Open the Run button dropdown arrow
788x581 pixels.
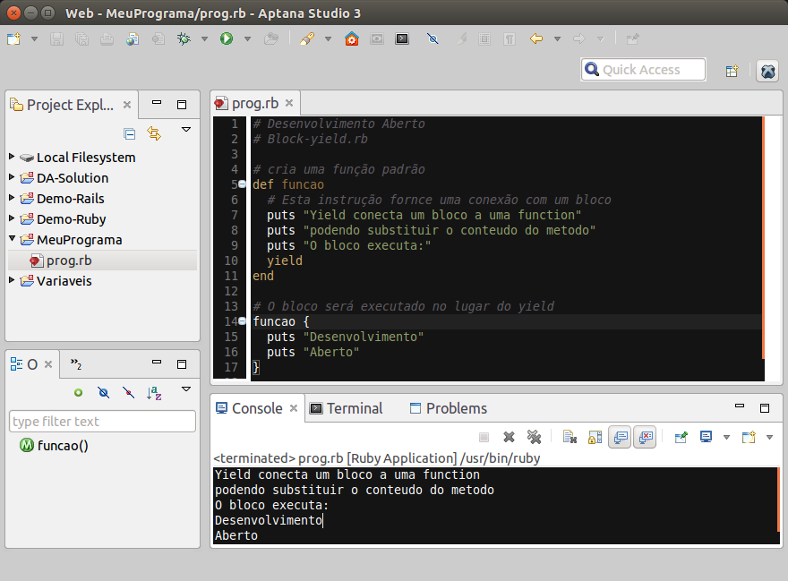click(245, 38)
